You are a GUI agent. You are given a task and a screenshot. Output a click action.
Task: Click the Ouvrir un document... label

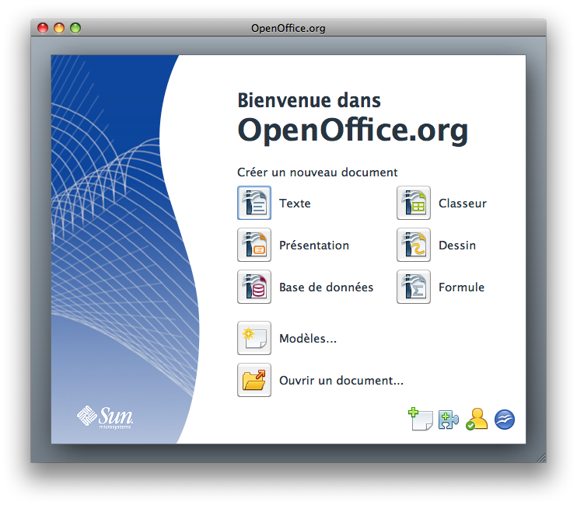coord(341,381)
